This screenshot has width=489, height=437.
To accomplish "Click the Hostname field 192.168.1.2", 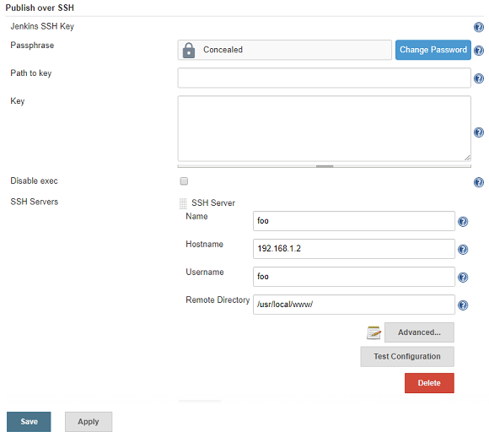I will pos(353,249).
